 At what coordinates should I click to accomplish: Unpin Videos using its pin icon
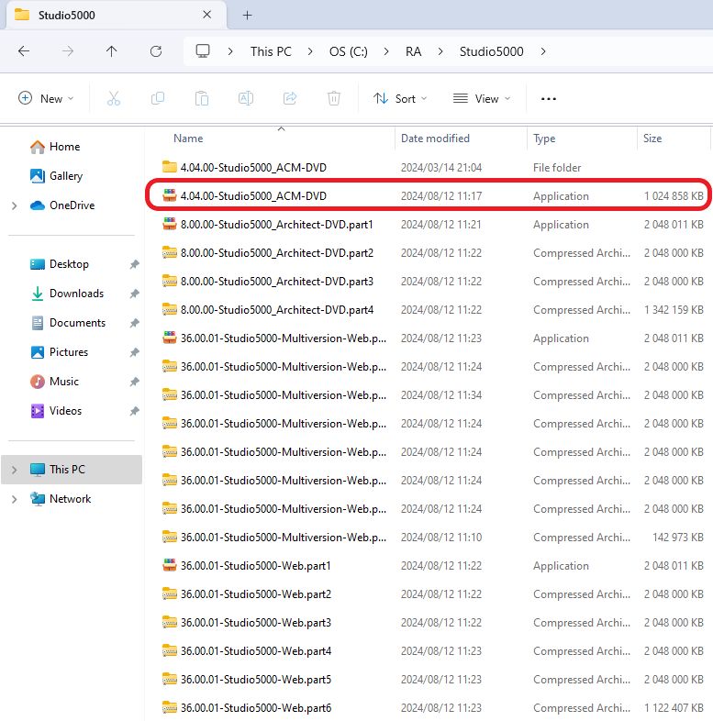coord(134,411)
